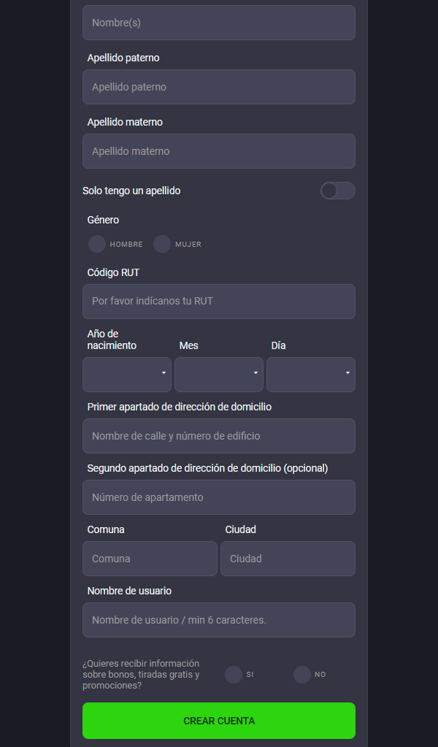Click the Número de apartamento field
This screenshot has height=747, width=438.
pyautogui.click(x=219, y=497)
